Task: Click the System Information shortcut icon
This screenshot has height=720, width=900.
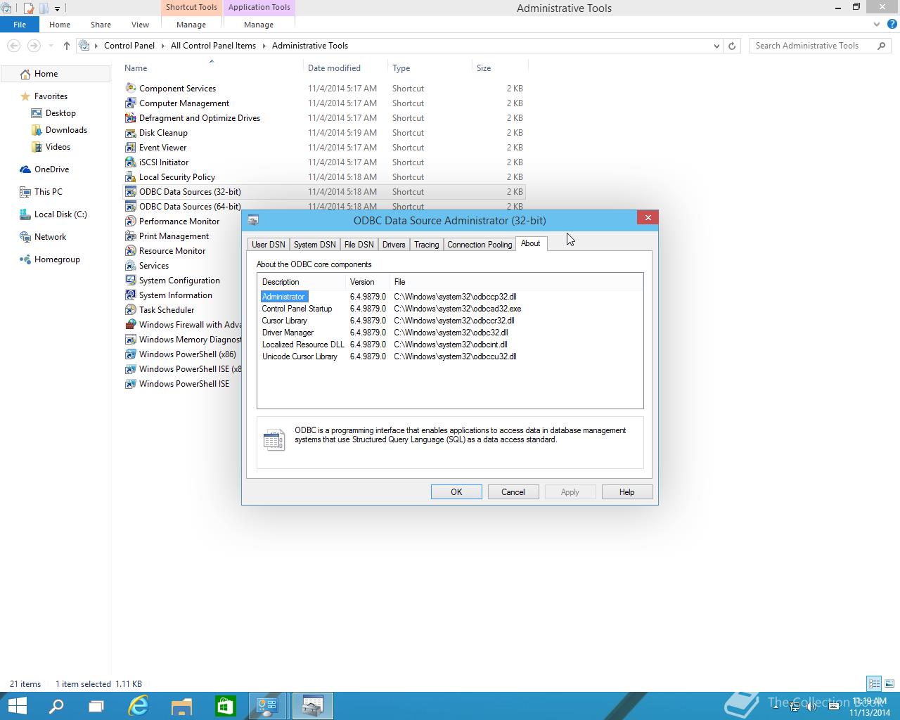Action: [130, 295]
